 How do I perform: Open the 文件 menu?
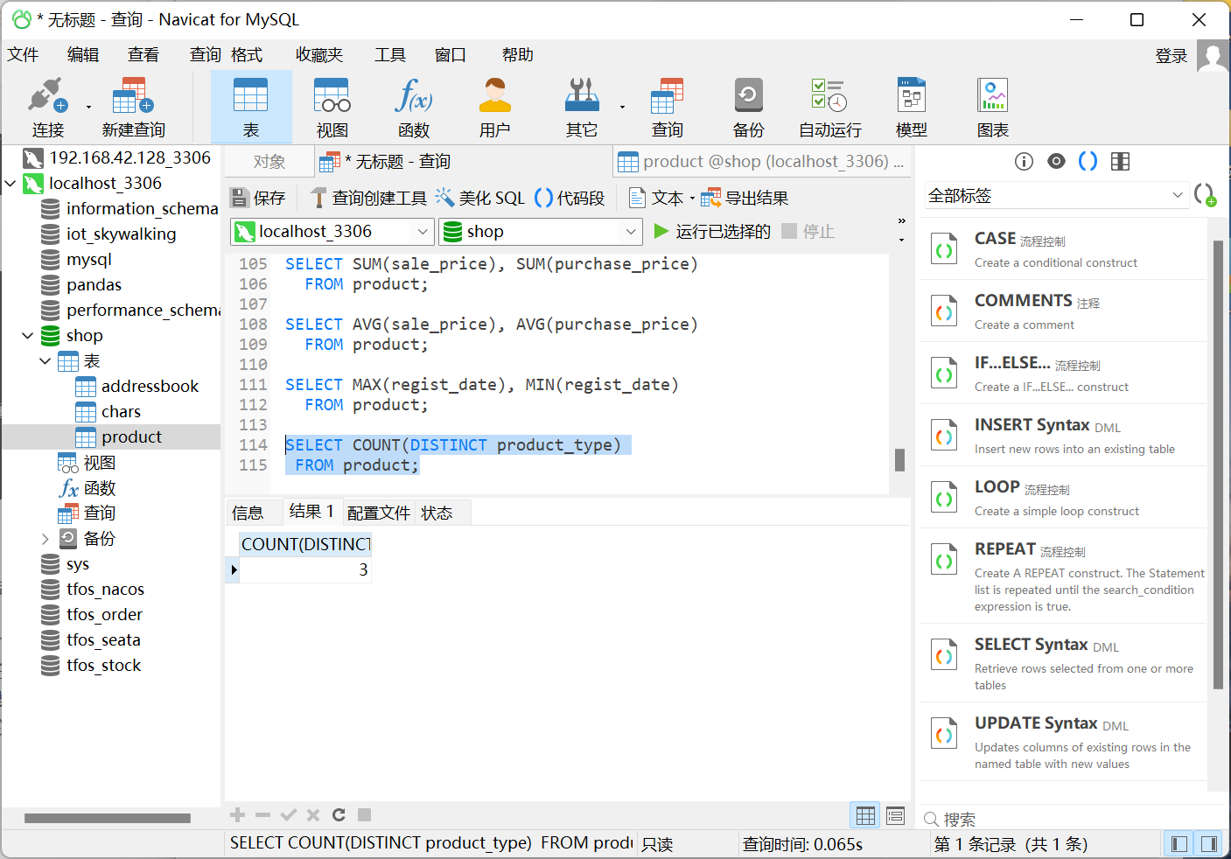pos(24,55)
